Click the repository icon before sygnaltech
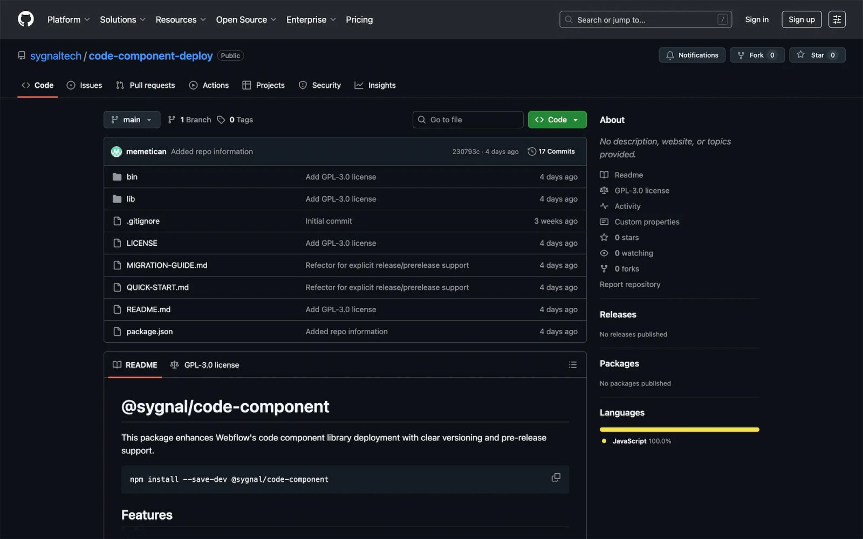The image size is (863, 539). point(22,56)
